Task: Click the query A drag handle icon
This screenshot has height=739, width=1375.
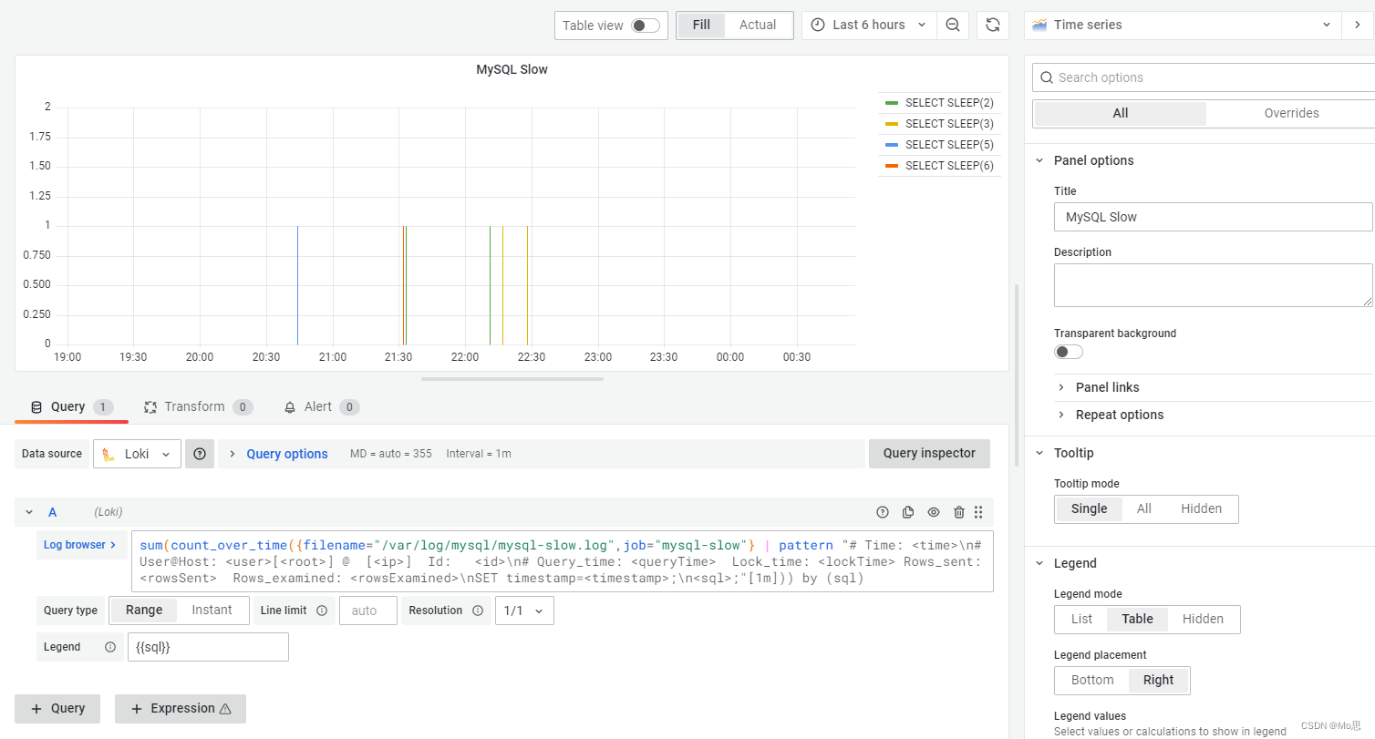Action: click(978, 512)
